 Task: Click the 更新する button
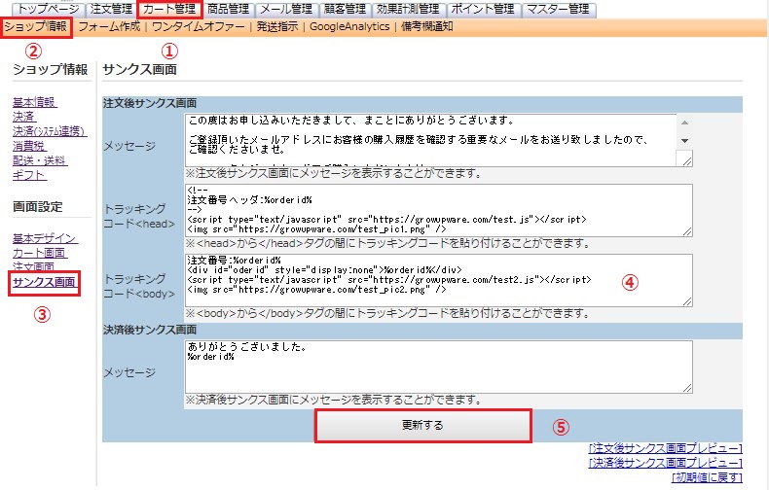click(x=422, y=425)
